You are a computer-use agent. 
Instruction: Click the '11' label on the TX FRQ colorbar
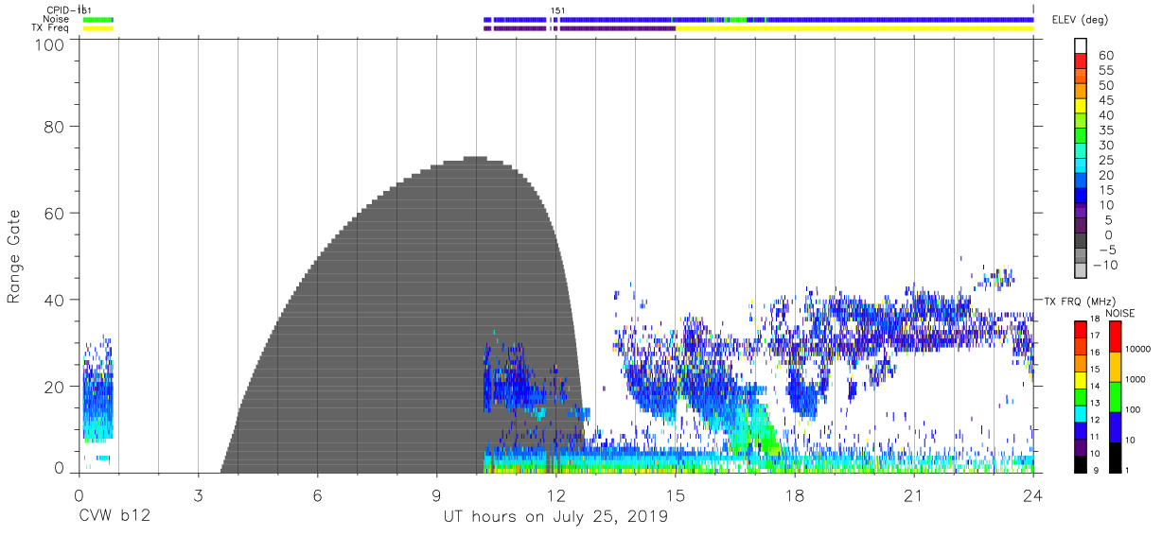pyautogui.click(x=1095, y=436)
